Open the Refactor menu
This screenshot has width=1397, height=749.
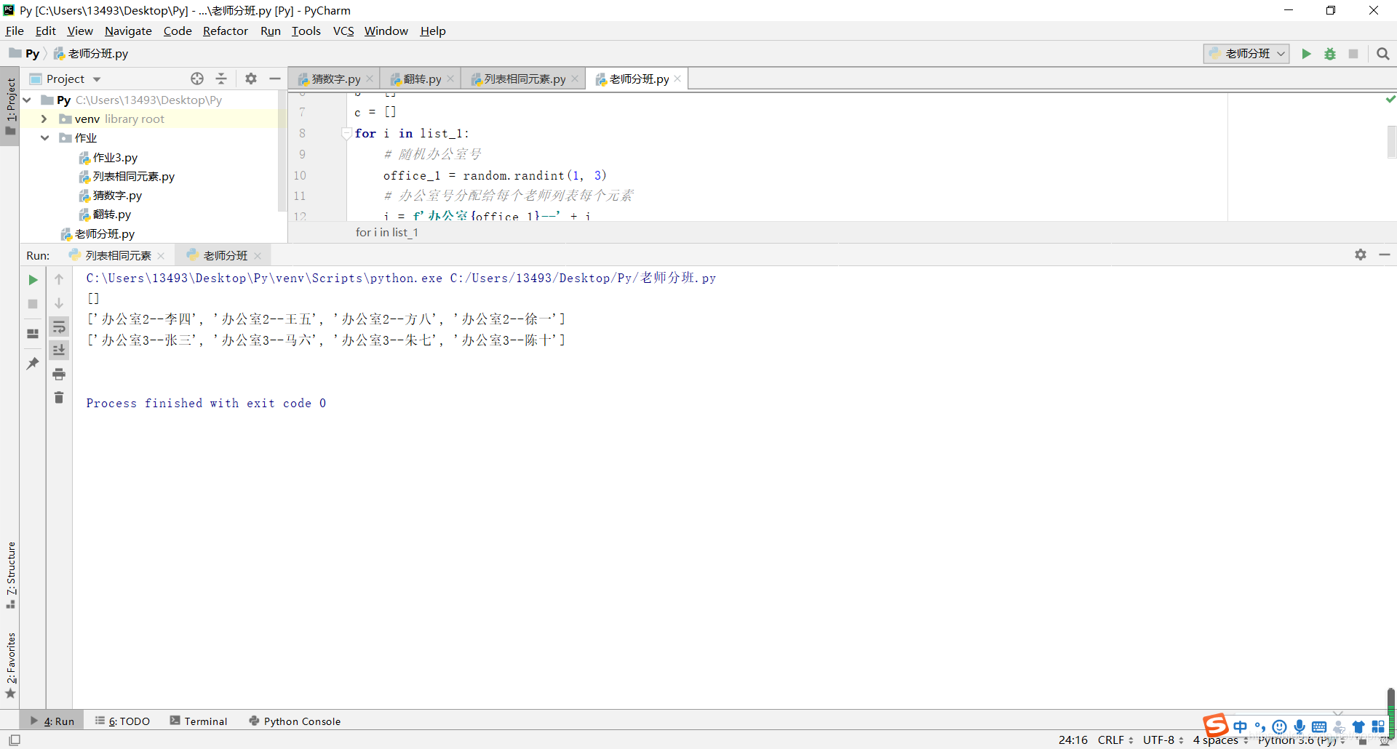click(x=225, y=31)
